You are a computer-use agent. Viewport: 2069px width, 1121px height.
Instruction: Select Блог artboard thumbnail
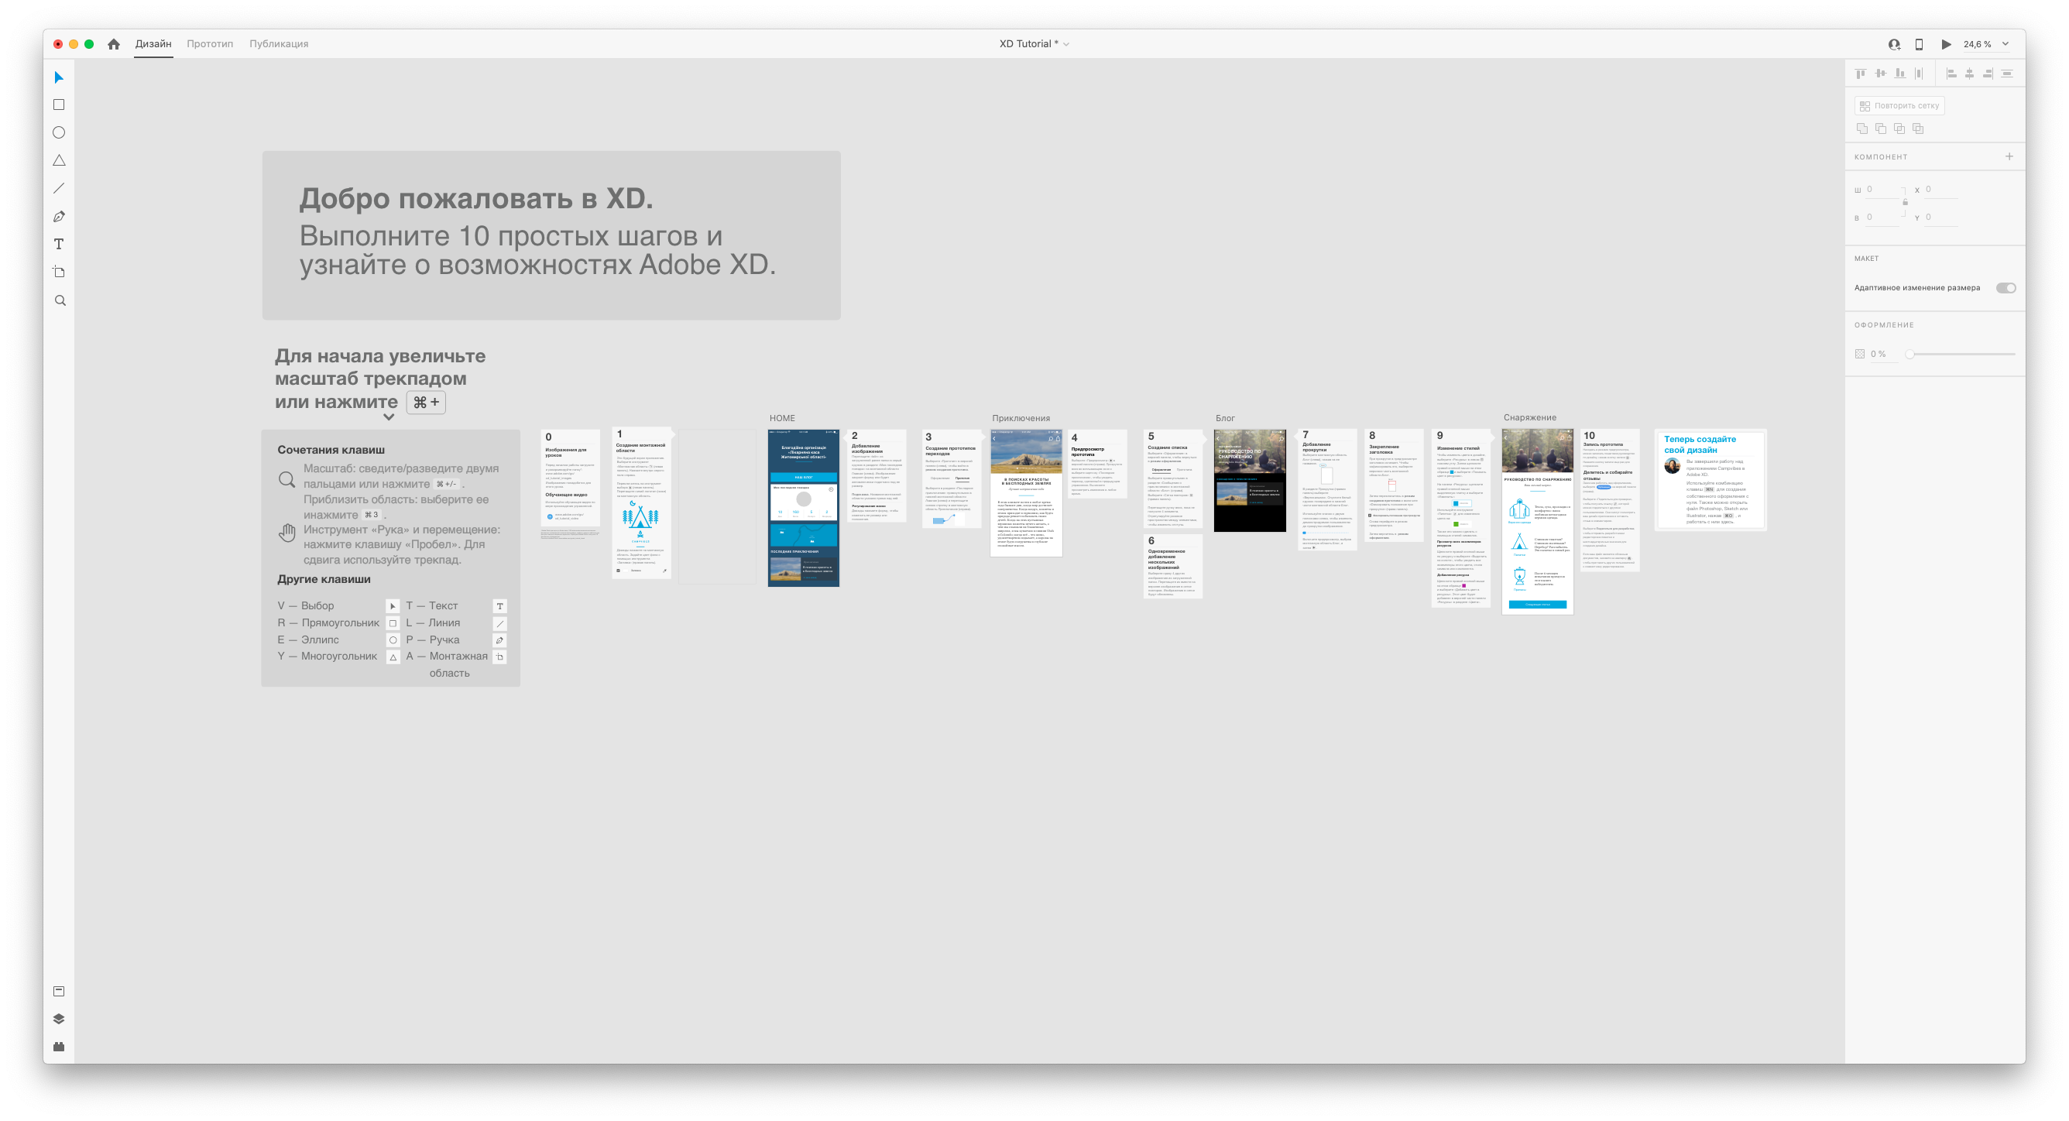1249,480
